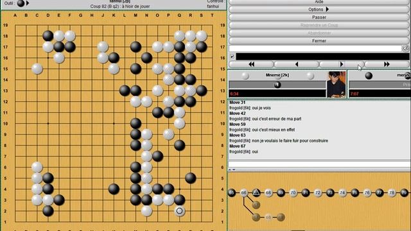
Task: Select move 78 node in game tree
Action: [392, 193]
